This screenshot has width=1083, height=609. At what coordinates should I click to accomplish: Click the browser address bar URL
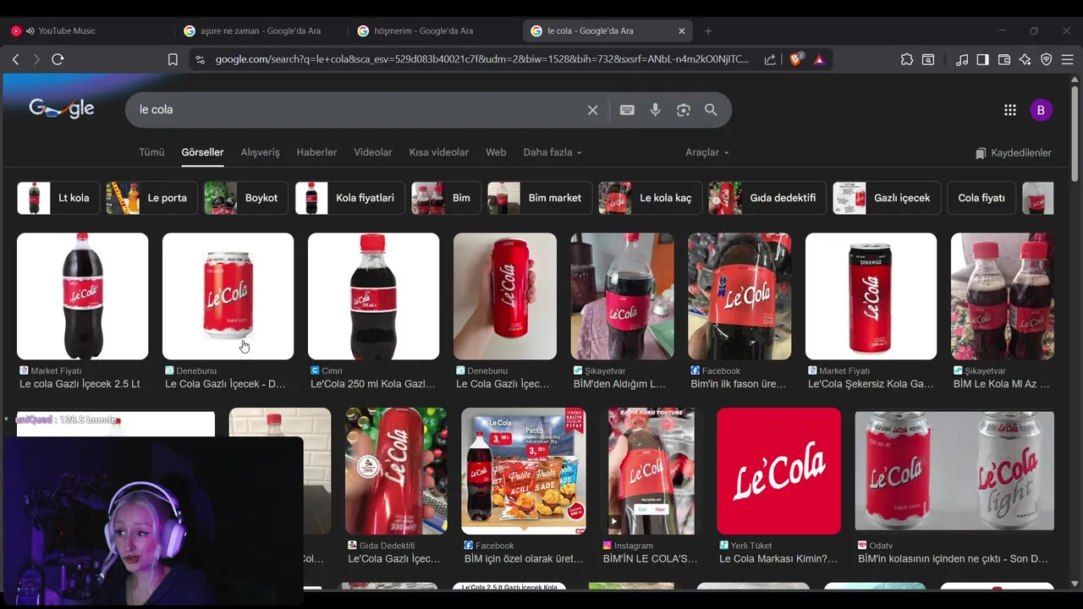tap(482, 59)
